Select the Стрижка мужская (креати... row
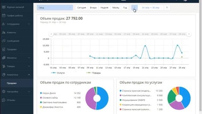 tap(141, 110)
